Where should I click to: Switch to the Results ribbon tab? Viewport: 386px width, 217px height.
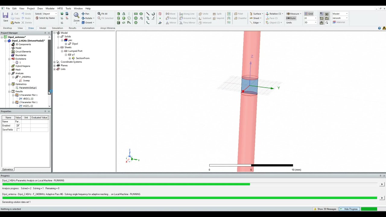pos(72,28)
